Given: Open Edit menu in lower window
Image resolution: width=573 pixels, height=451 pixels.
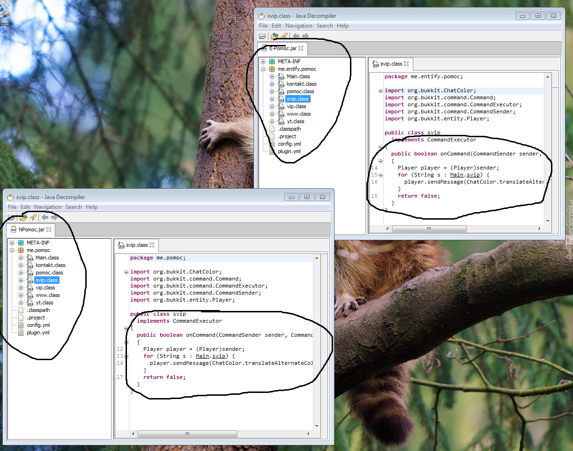Looking at the screenshot, I should tap(25, 207).
